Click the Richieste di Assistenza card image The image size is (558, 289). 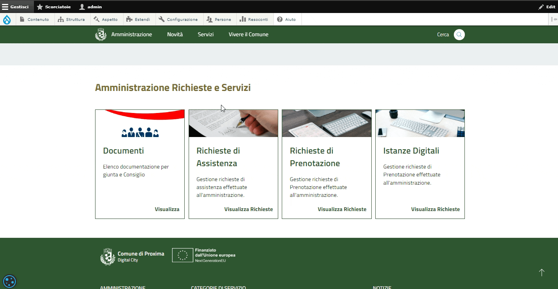click(x=233, y=123)
